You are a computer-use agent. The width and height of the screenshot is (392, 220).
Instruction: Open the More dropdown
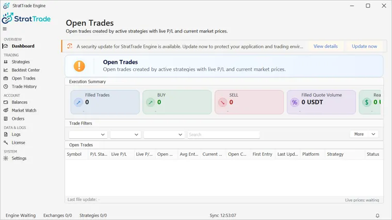(x=364, y=134)
